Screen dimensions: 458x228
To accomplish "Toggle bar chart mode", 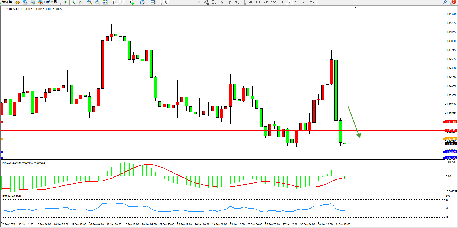I will pos(65,2).
